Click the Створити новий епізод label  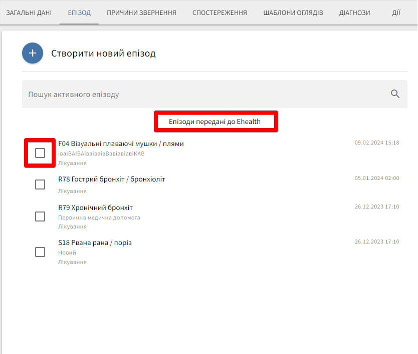(x=103, y=53)
